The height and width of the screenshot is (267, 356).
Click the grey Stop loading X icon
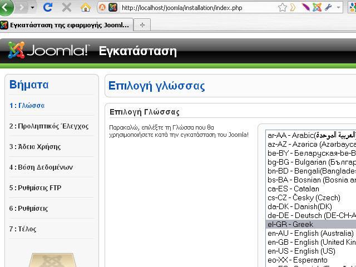click(x=67, y=7)
